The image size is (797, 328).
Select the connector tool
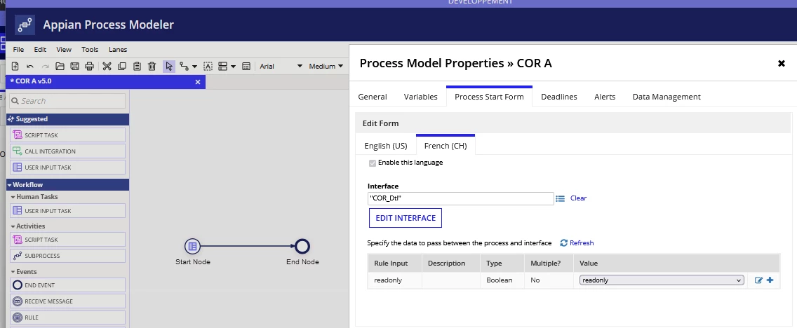point(184,67)
